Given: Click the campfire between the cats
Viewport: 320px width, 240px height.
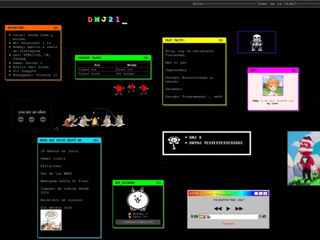Looking at the screenshot, I should (95, 121).
